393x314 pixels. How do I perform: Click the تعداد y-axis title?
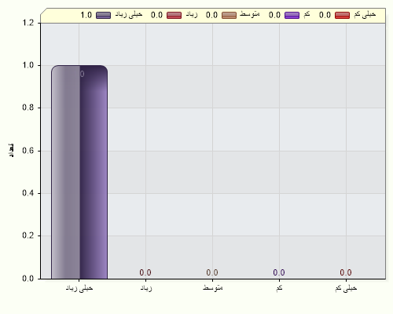point(11,150)
